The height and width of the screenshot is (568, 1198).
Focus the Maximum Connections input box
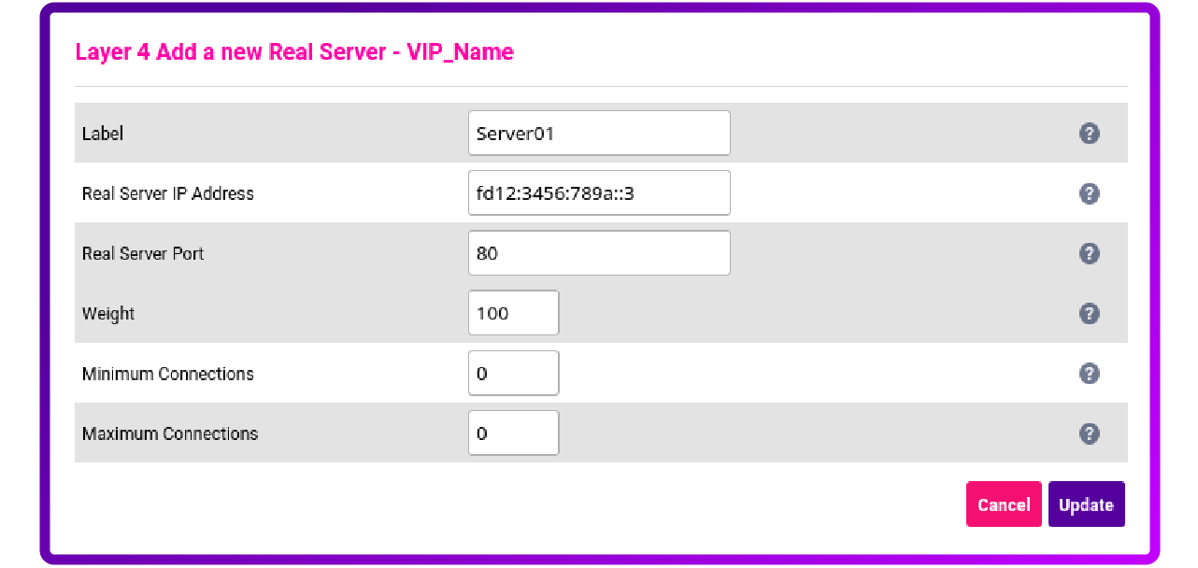click(x=513, y=433)
